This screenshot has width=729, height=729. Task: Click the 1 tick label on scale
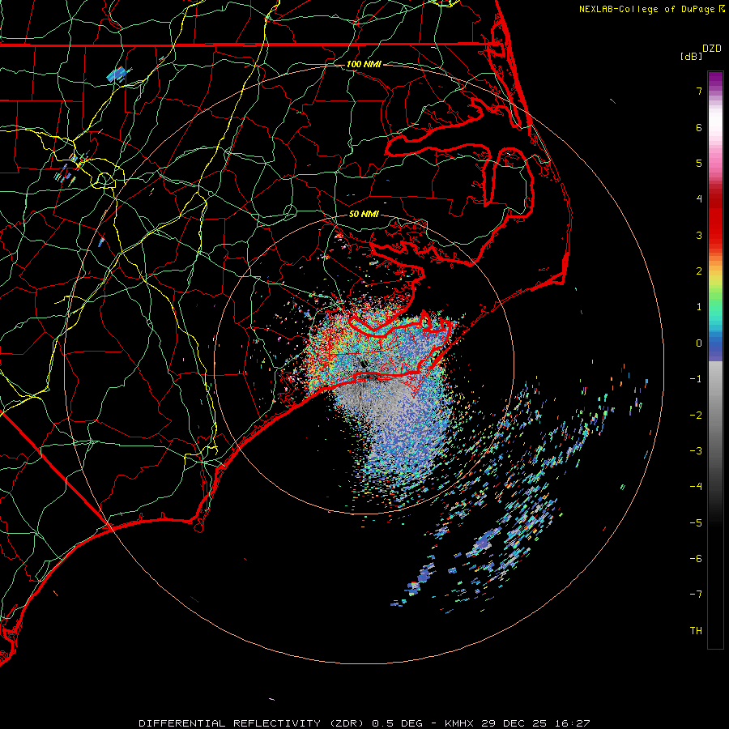699,307
